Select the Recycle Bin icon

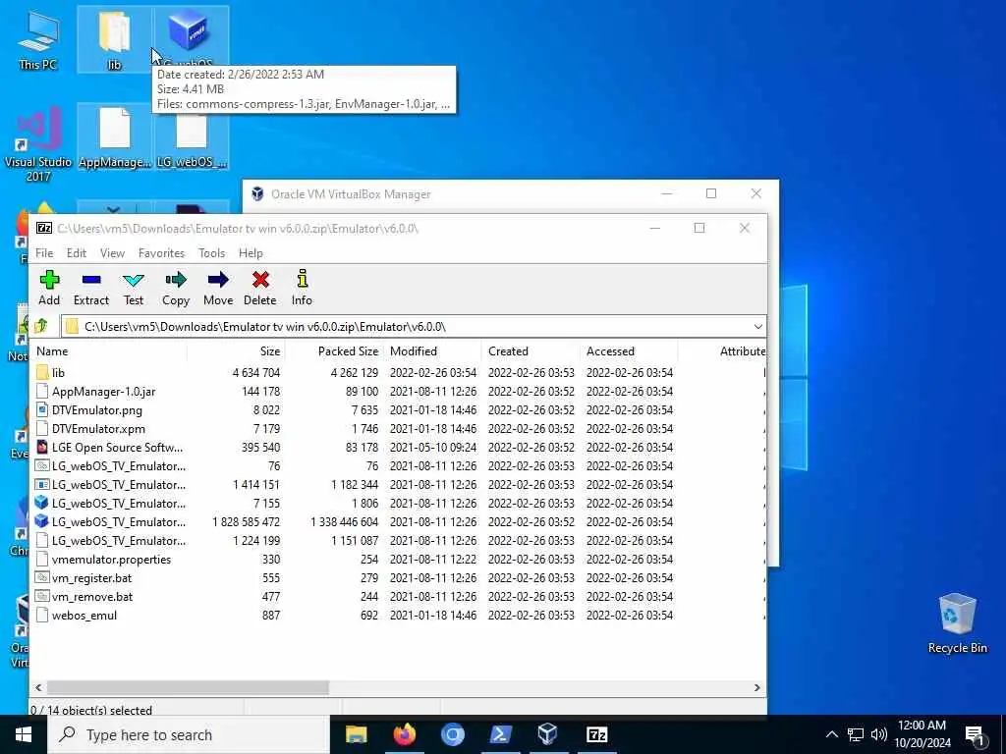point(957,623)
